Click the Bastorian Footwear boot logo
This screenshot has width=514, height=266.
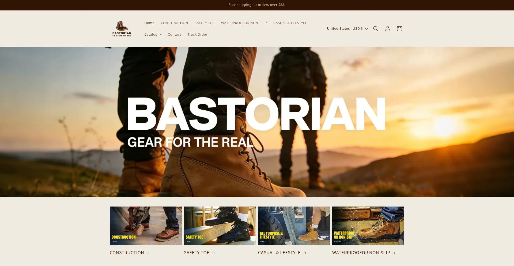click(x=122, y=29)
